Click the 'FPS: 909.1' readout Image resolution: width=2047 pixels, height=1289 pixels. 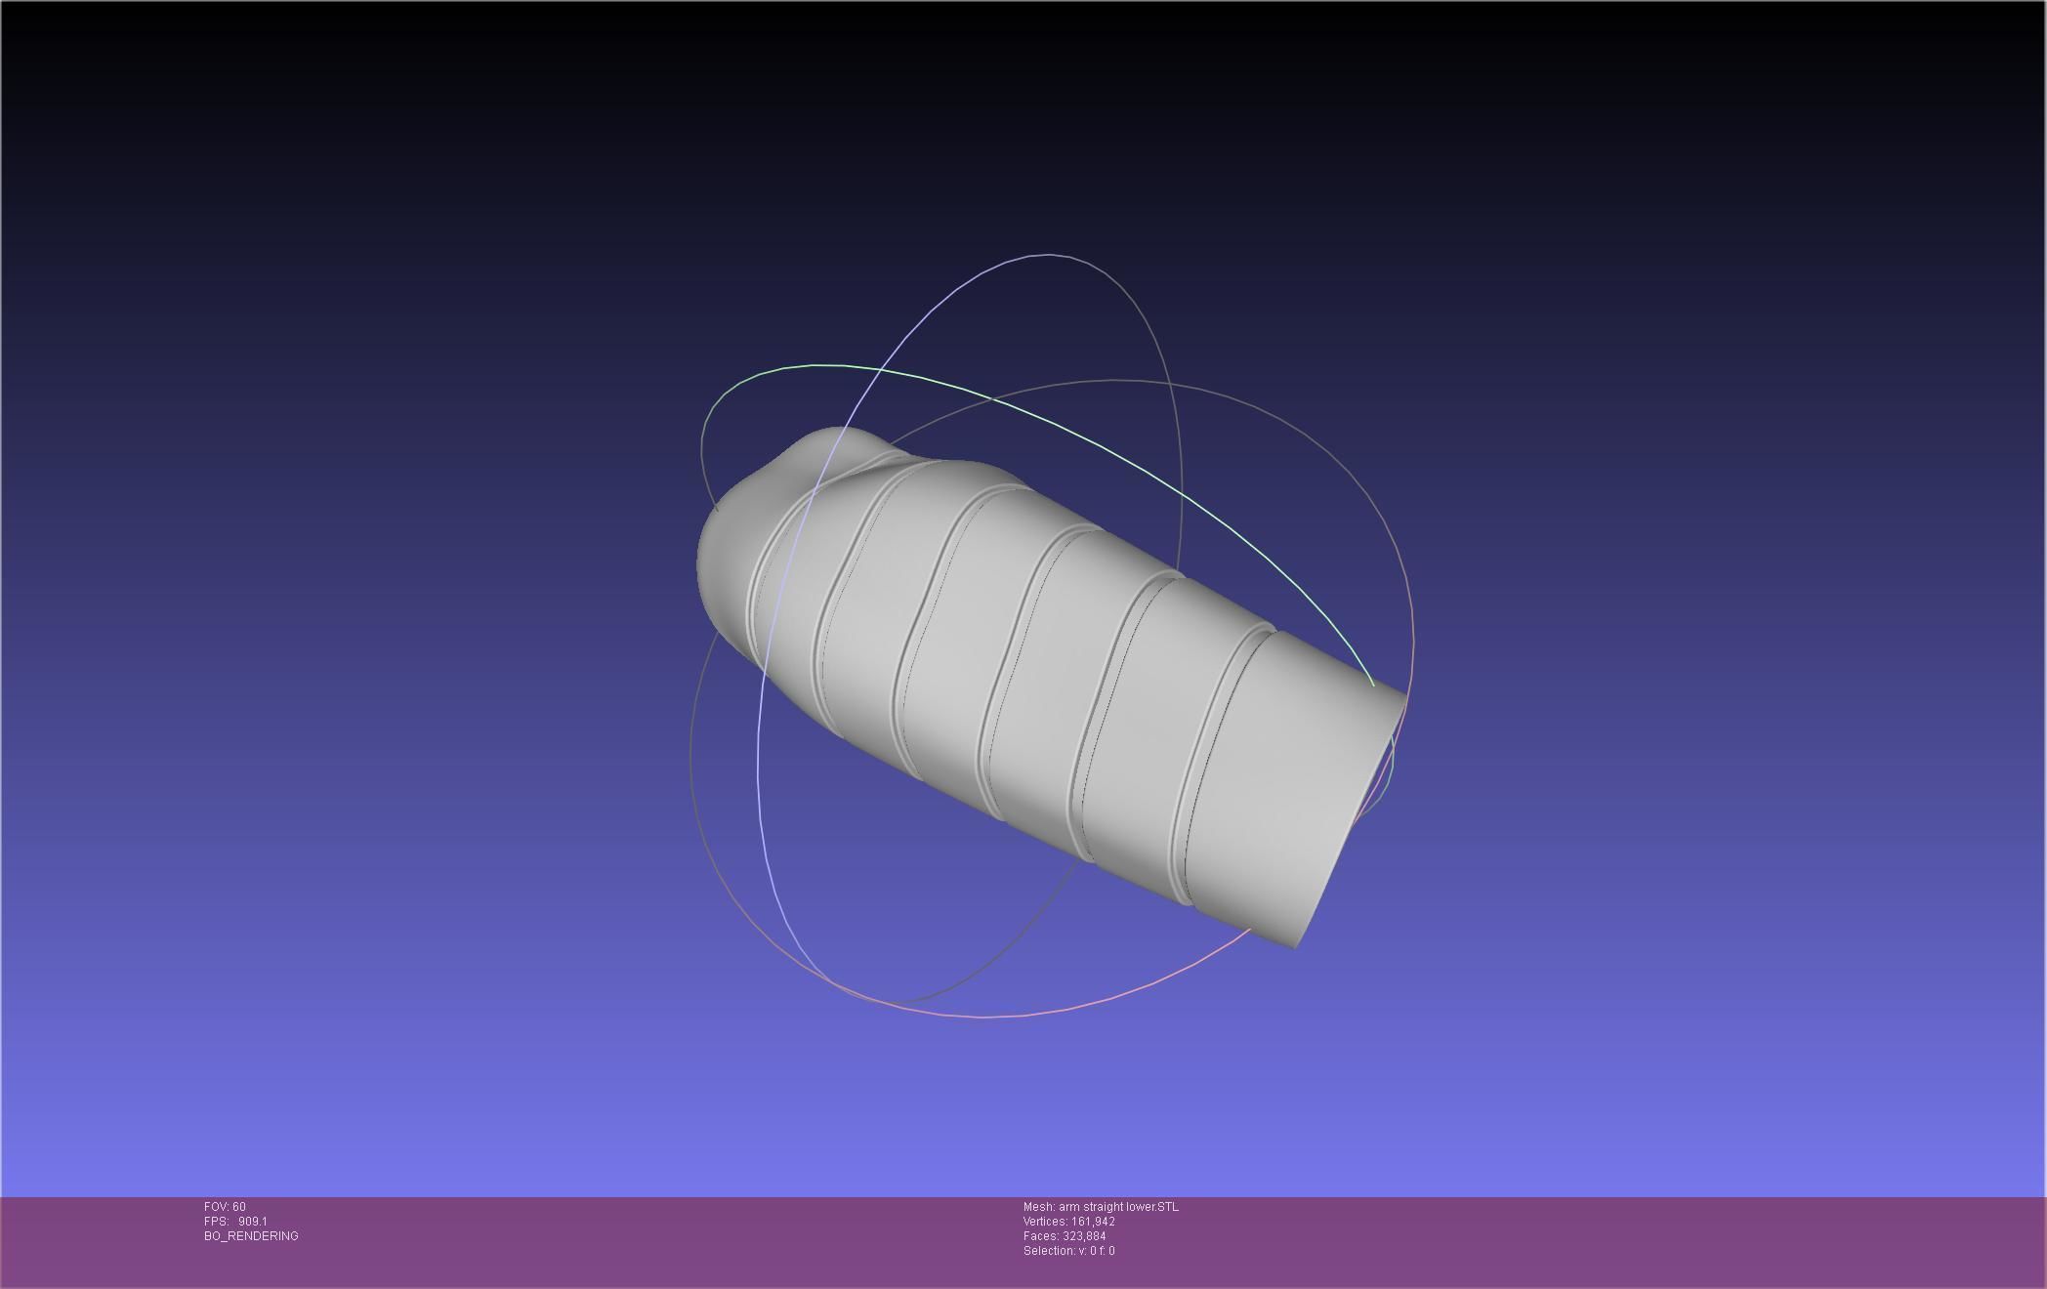pyautogui.click(x=235, y=1222)
